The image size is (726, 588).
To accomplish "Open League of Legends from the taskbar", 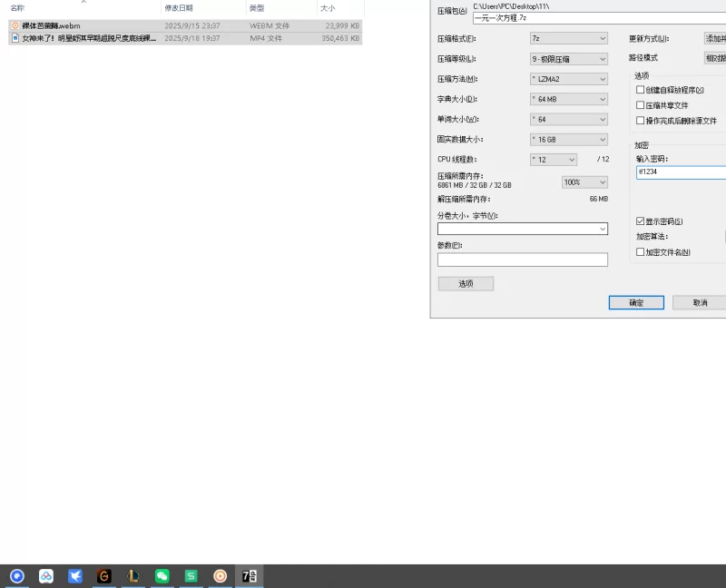I will [x=133, y=575].
